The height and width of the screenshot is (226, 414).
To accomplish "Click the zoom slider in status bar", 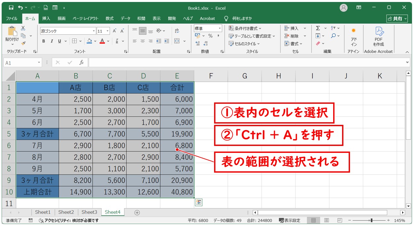I will 371,220.
